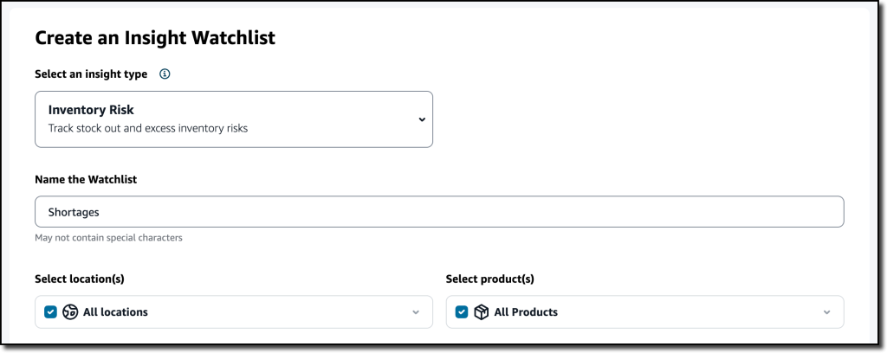Click the special characters hint text
The image size is (887, 353).
coord(108,238)
